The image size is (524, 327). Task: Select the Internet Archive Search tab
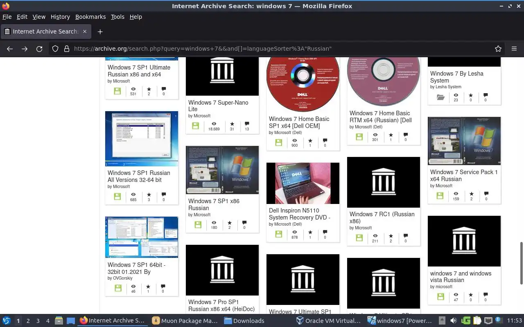pos(45,31)
